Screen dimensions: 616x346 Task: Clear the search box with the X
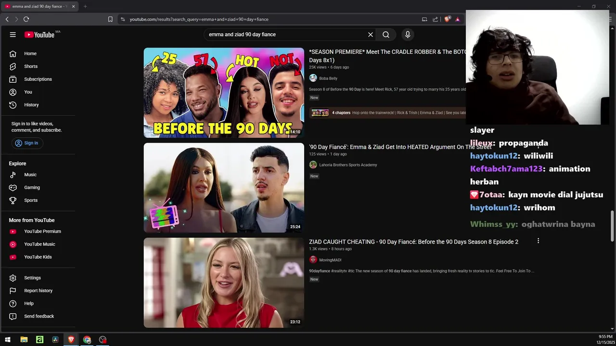371,35
